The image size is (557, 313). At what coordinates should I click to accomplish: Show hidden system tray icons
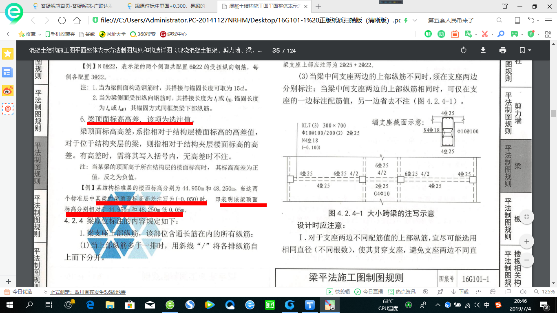click(x=438, y=305)
